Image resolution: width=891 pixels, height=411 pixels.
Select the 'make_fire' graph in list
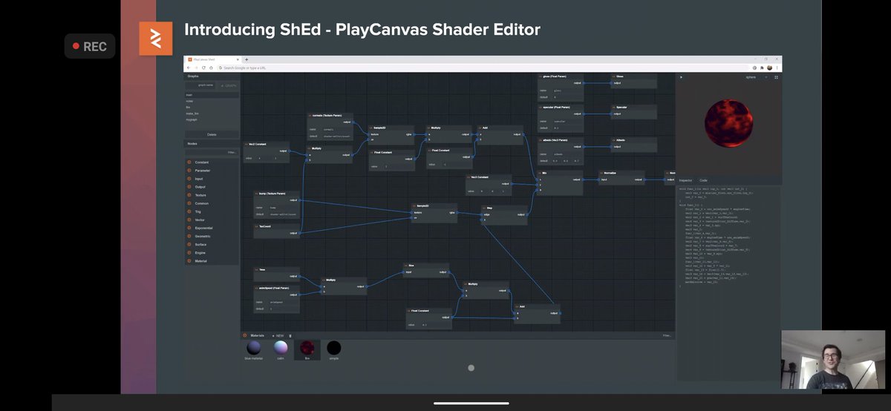[212, 113]
